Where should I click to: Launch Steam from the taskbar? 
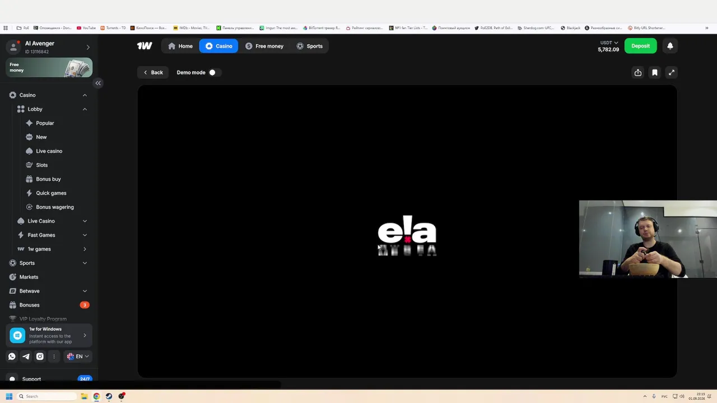click(109, 396)
